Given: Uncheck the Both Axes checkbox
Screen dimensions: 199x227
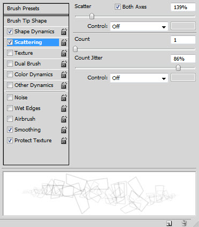Looking at the screenshot, I should pyautogui.click(x=117, y=7).
